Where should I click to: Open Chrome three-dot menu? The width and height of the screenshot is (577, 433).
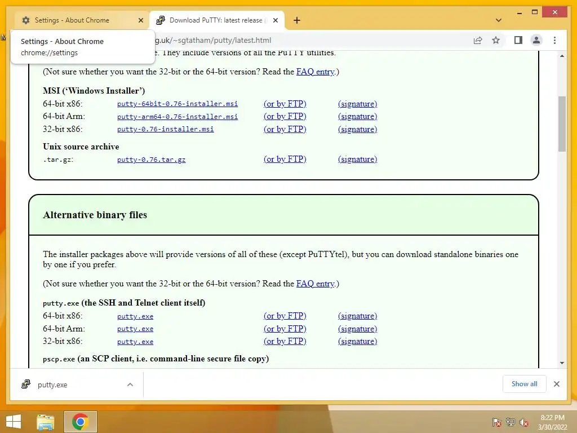point(554,40)
